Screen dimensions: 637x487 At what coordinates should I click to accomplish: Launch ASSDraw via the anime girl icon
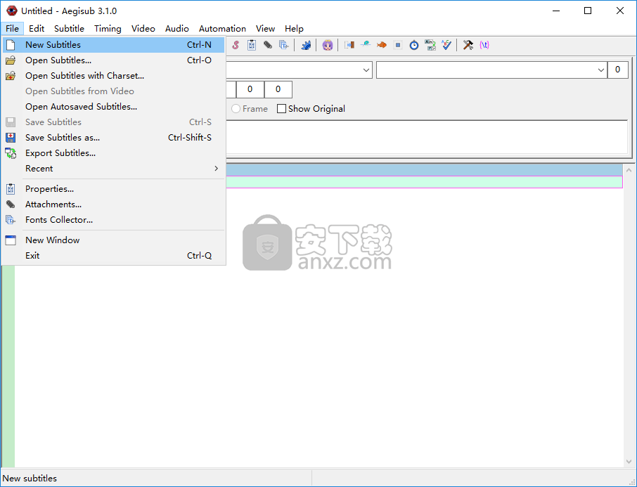328,45
